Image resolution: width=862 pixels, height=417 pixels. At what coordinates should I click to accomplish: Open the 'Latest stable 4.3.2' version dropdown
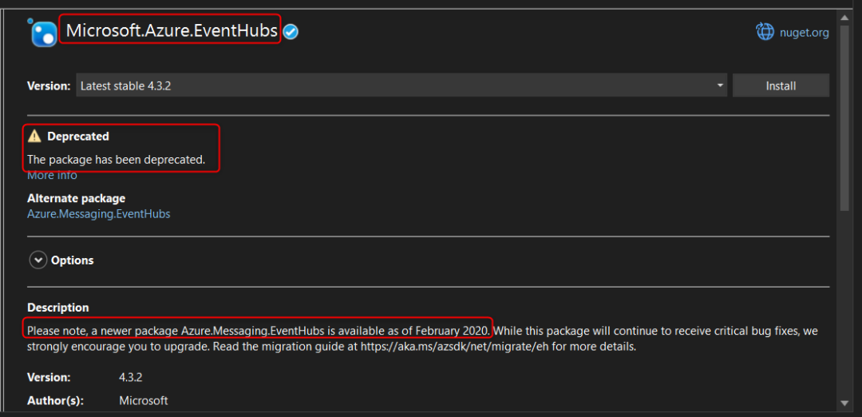399,85
